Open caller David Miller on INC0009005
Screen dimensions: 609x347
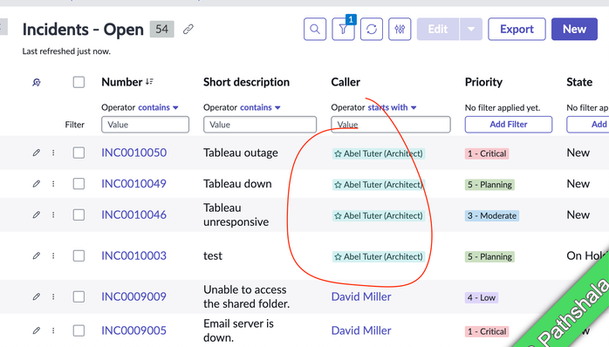pyautogui.click(x=361, y=330)
